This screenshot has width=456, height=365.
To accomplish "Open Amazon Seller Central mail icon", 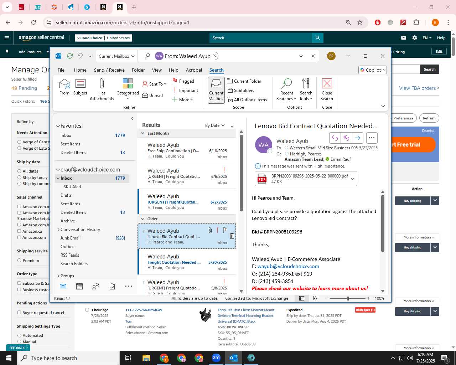I will (x=404, y=38).
